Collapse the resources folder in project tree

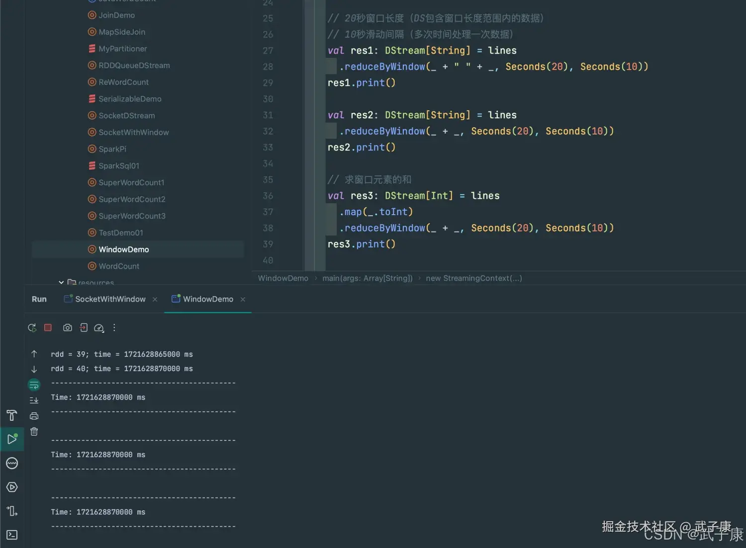pos(61,282)
